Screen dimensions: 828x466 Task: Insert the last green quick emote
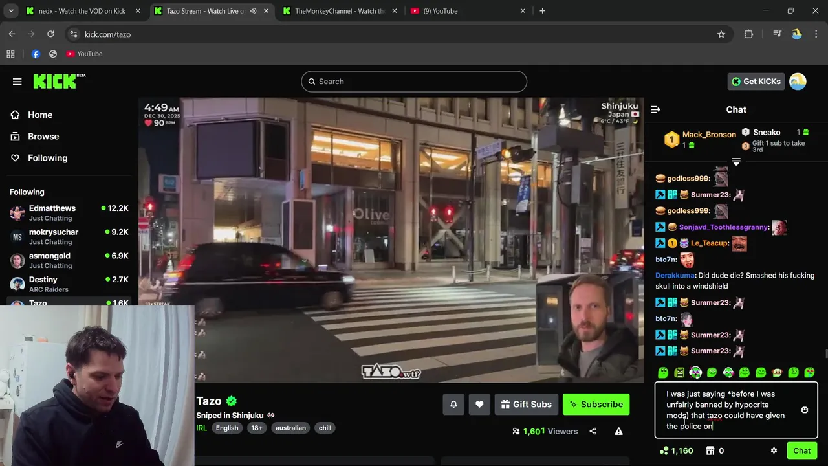pyautogui.click(x=809, y=372)
